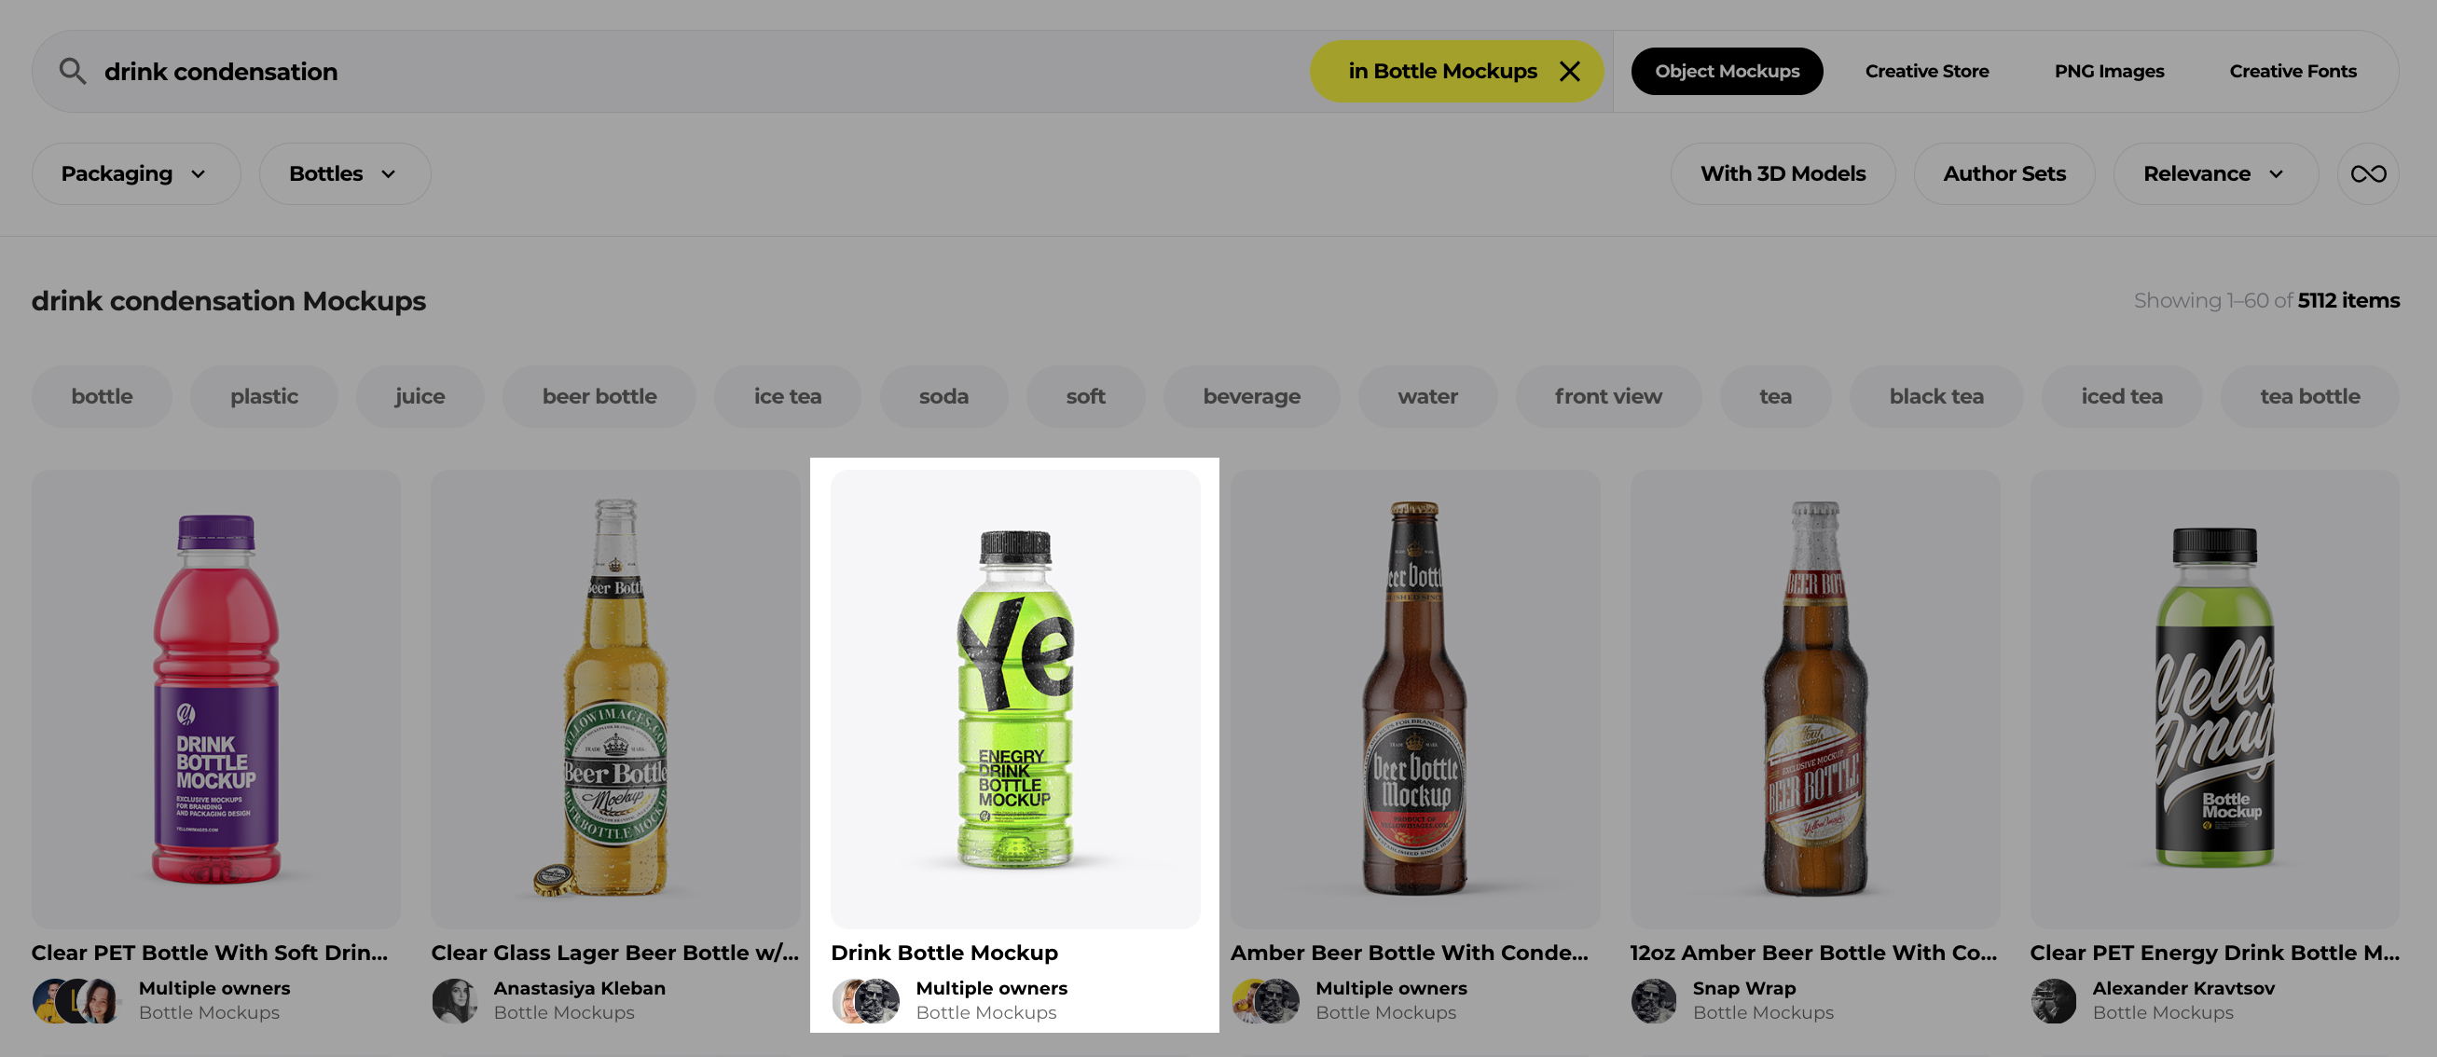Select the 'iced tea' tag

[x=2121, y=396]
